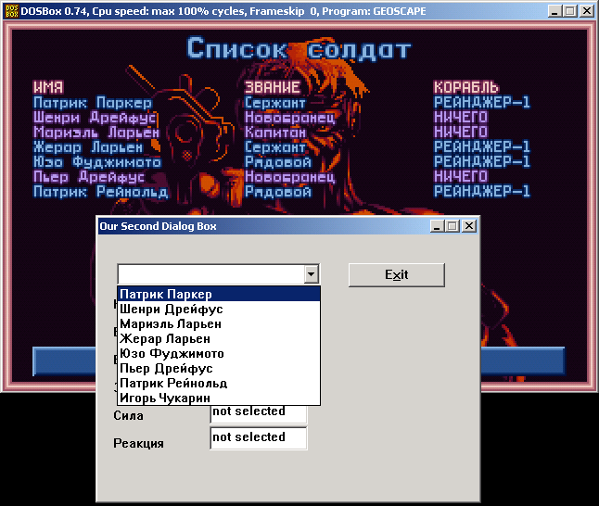Click the КОРАБЛЬ column header

point(466,87)
